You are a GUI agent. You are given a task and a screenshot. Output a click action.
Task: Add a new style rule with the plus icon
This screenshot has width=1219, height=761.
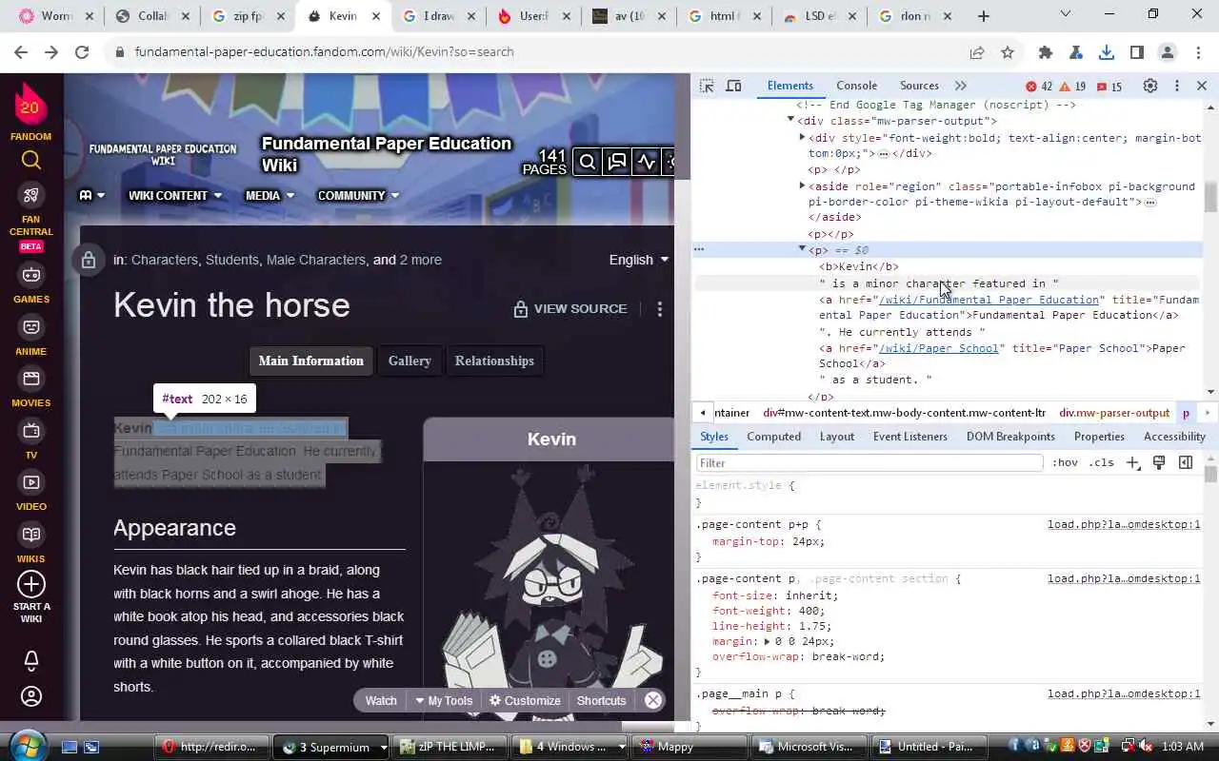1132,462
